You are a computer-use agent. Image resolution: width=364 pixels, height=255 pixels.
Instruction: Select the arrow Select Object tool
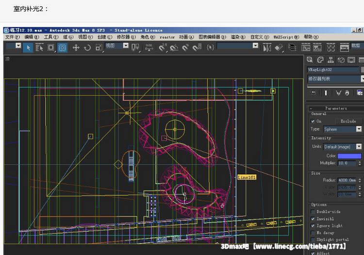[x=28, y=48]
